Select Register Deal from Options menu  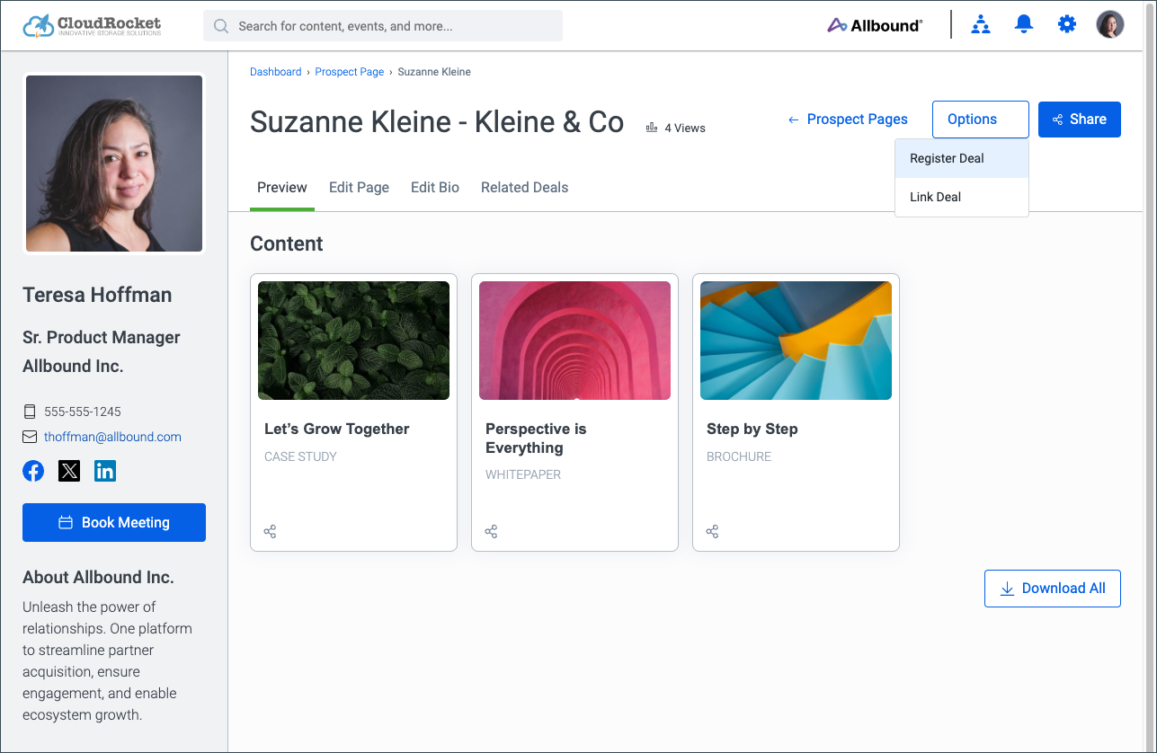click(962, 158)
